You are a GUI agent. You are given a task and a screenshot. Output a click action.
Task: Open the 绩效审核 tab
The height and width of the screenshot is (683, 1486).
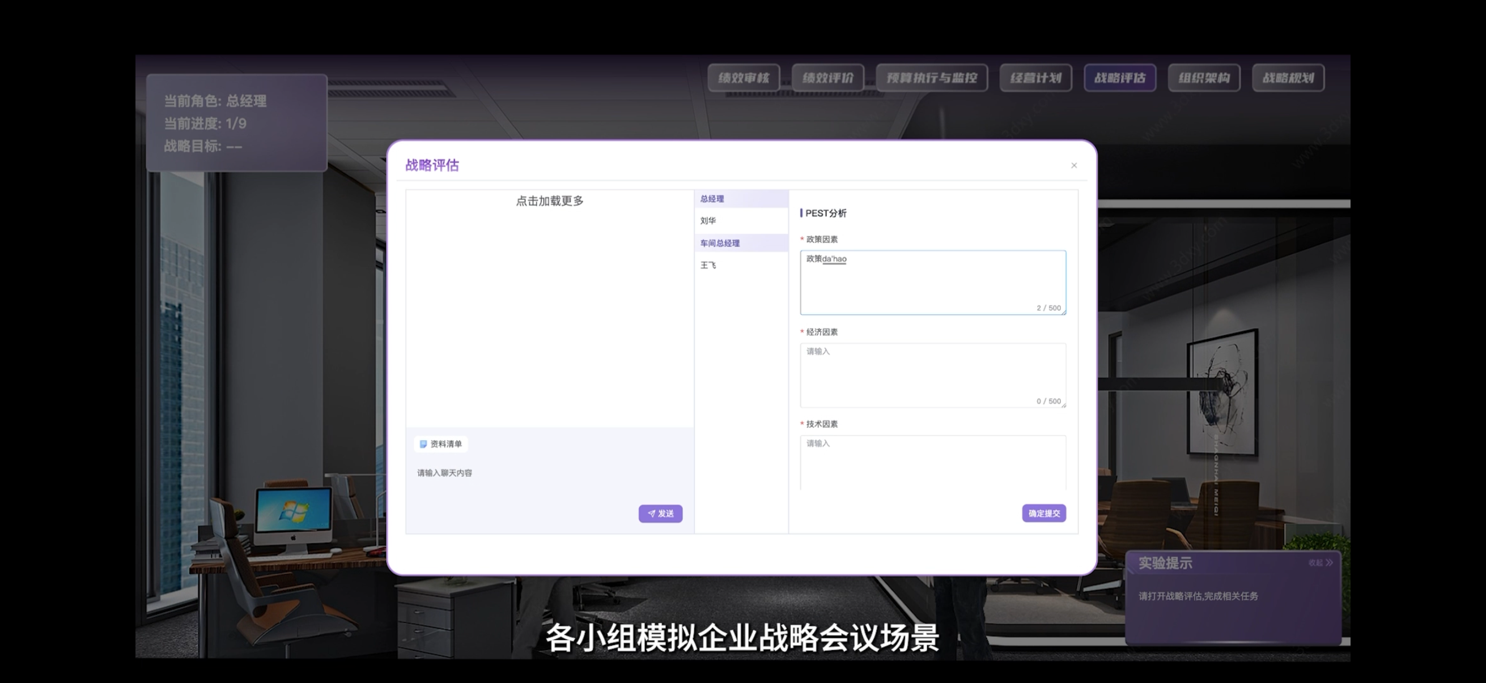click(x=744, y=78)
